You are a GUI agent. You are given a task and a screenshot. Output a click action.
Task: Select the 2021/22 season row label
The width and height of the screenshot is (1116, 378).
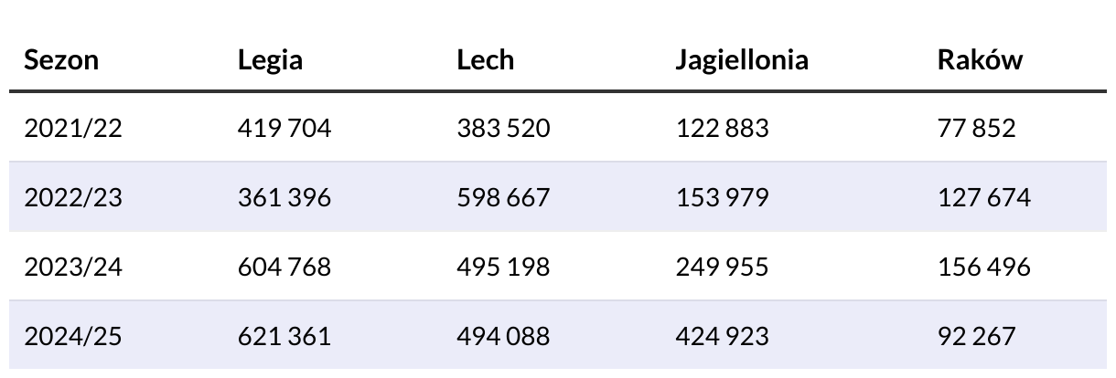coord(72,128)
